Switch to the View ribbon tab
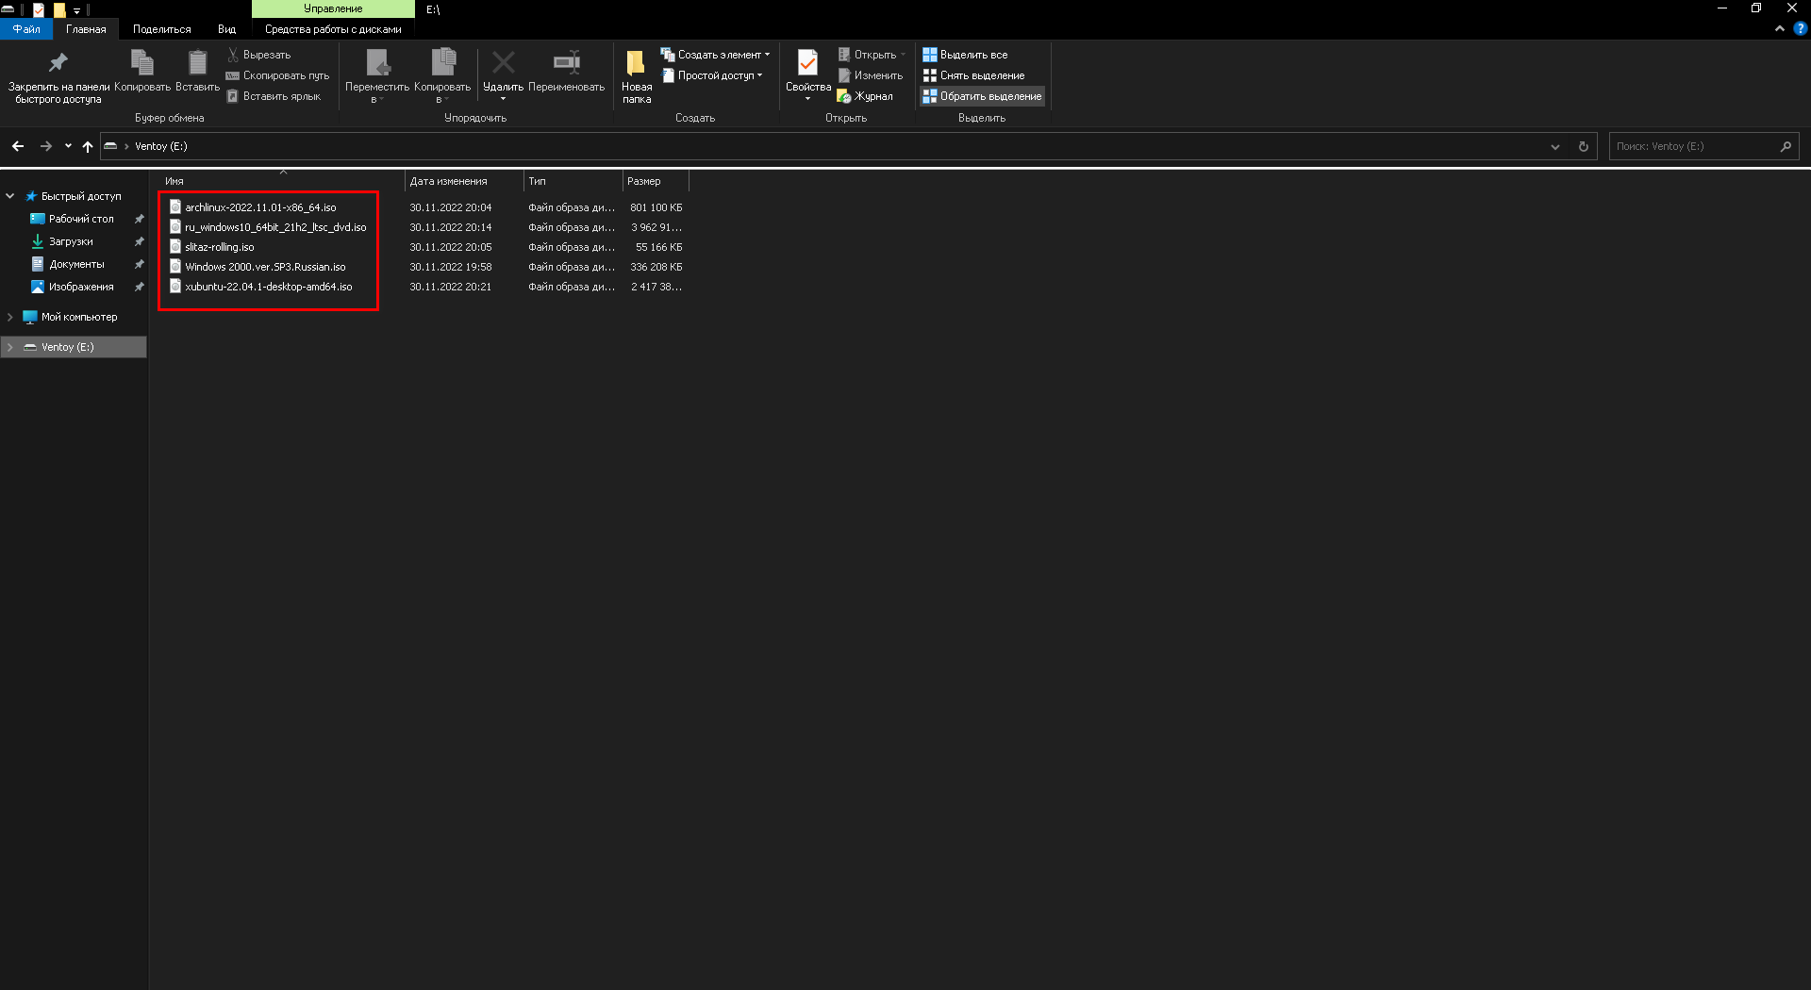Image resolution: width=1811 pixels, height=990 pixels. pyautogui.click(x=226, y=29)
